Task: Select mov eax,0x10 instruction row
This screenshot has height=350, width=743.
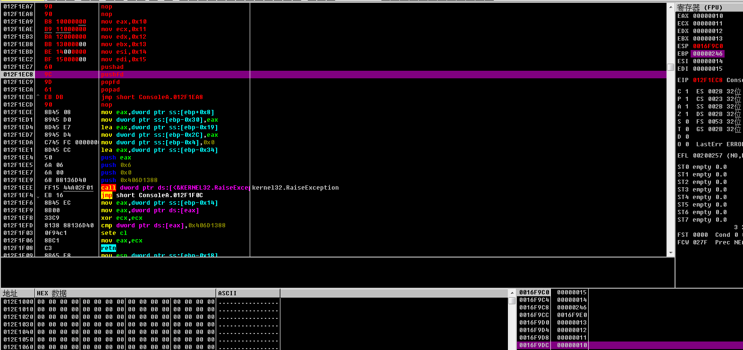Action: pos(124,22)
